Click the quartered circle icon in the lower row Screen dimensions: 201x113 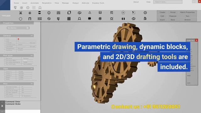point(49,19)
